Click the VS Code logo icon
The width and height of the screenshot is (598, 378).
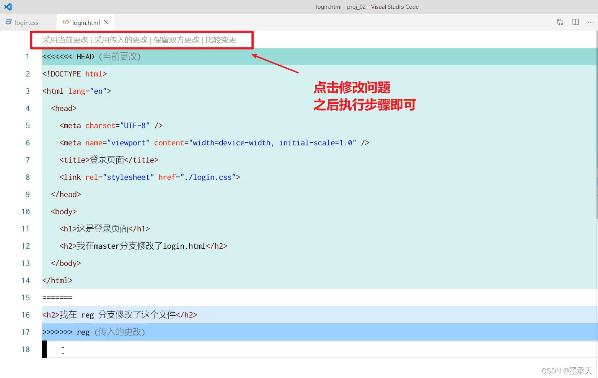click(8, 7)
